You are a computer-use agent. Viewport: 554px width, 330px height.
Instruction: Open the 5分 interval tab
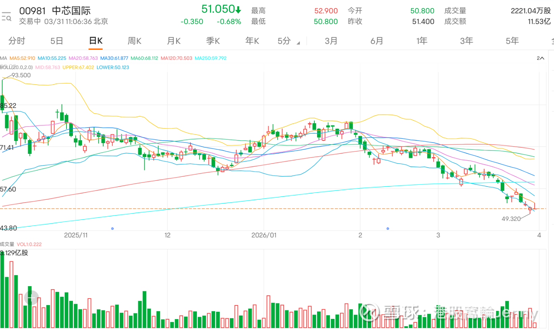(284, 41)
